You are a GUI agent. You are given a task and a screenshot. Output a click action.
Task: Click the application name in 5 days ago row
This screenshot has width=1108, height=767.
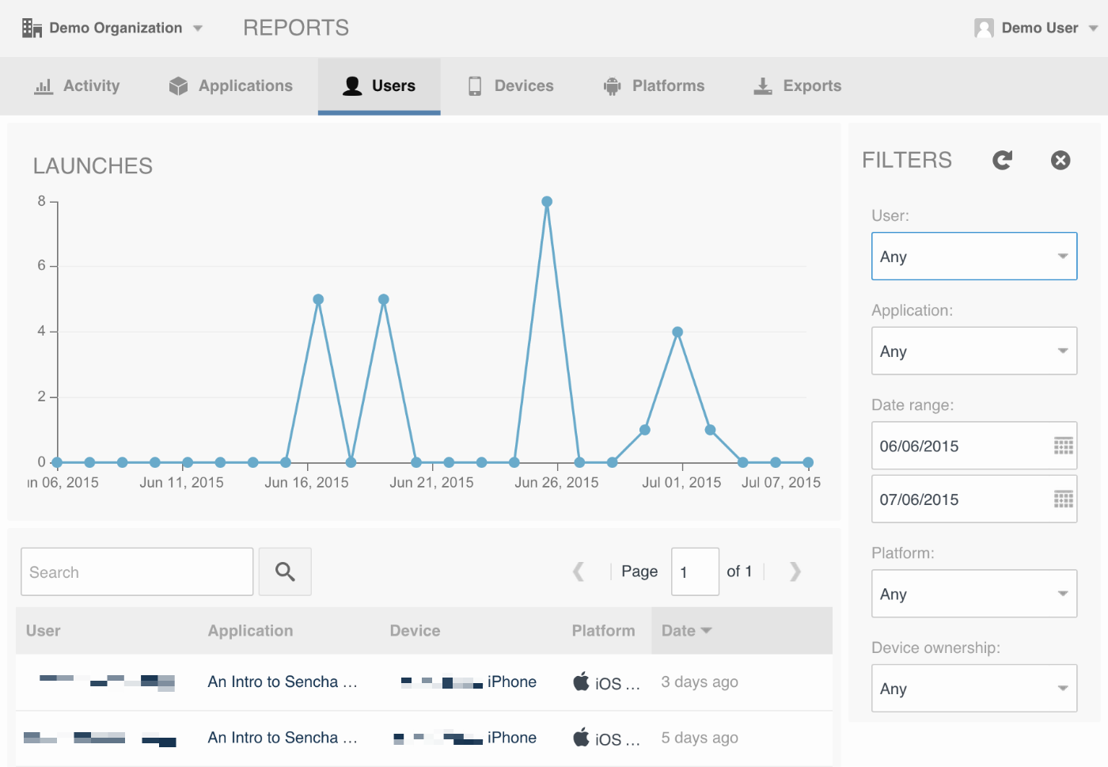(283, 738)
